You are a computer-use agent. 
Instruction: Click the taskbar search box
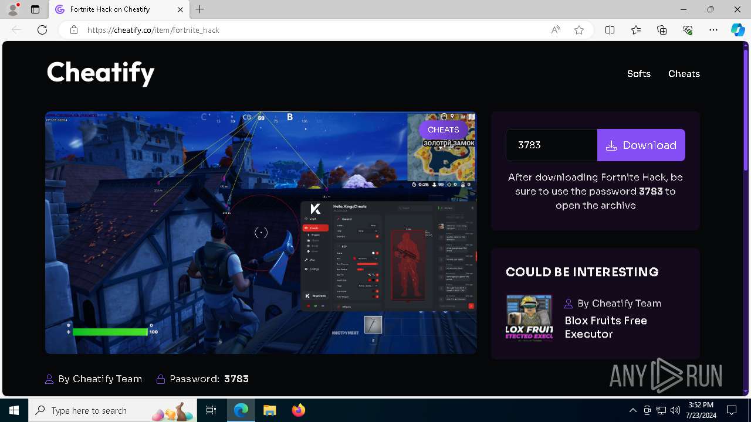click(113, 410)
